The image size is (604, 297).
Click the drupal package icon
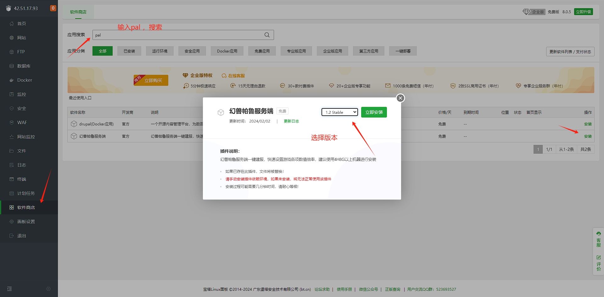pyautogui.click(x=74, y=124)
